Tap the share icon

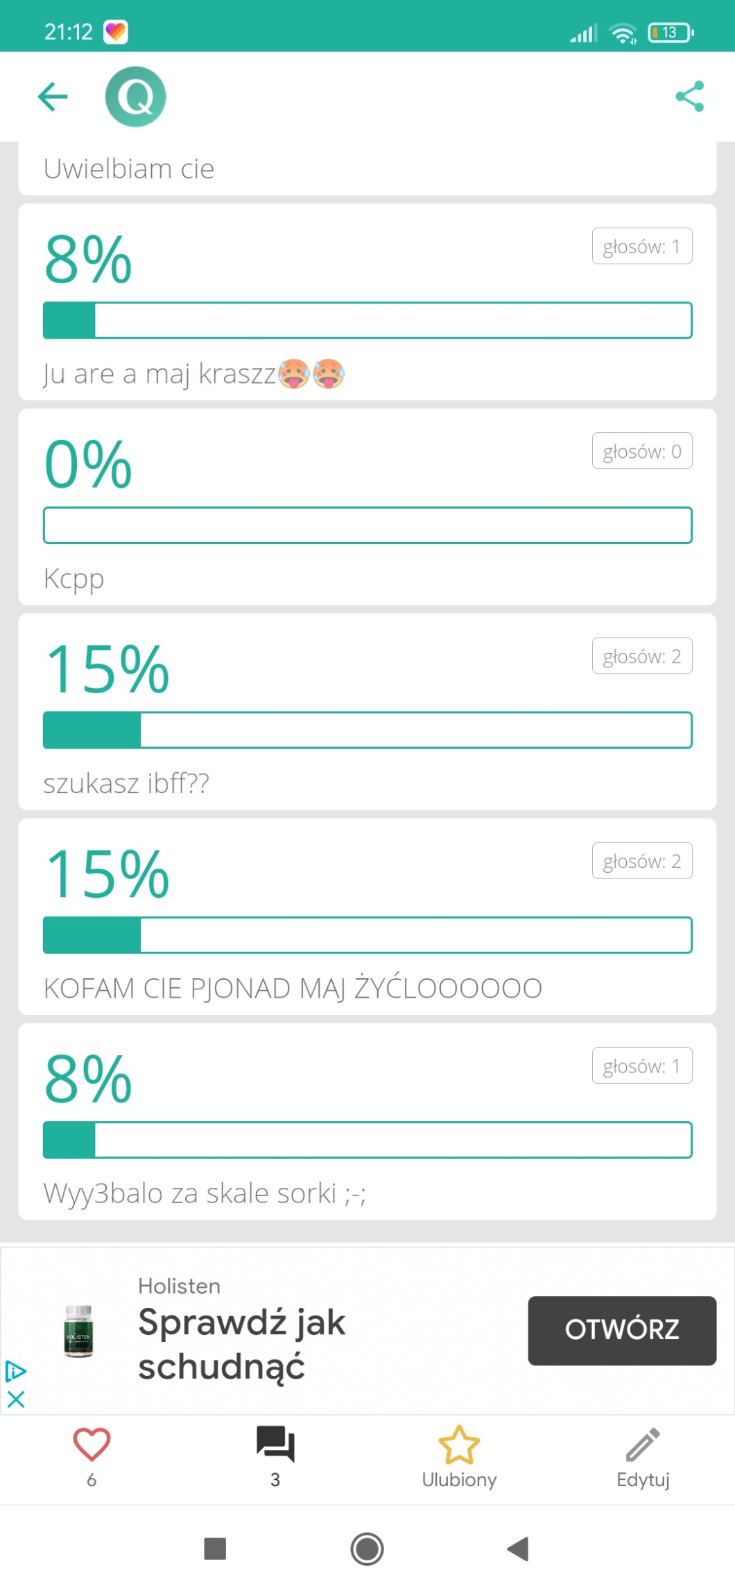[689, 96]
